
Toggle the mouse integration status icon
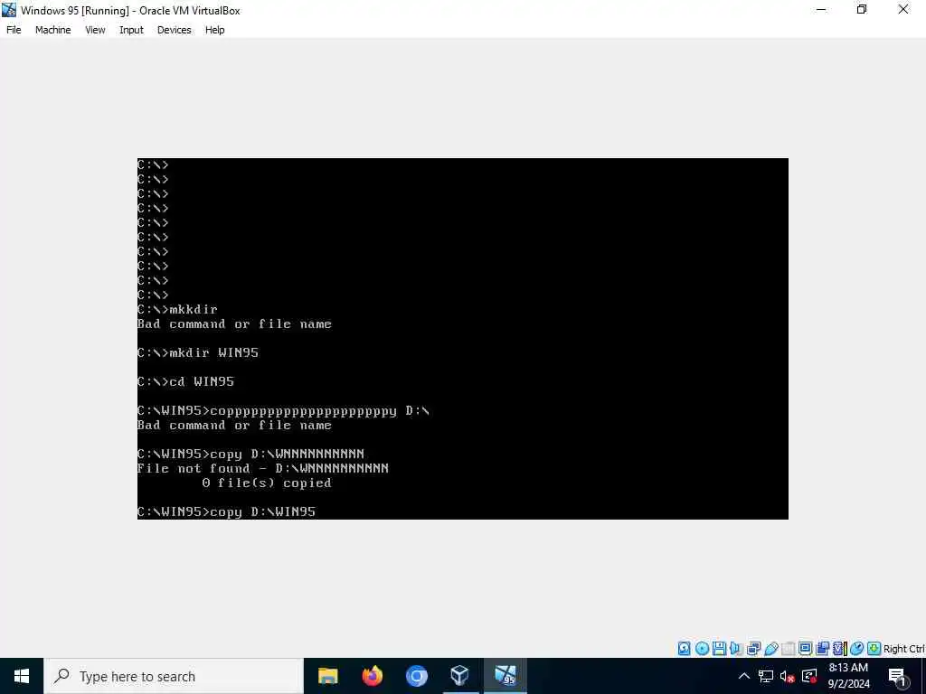857,649
